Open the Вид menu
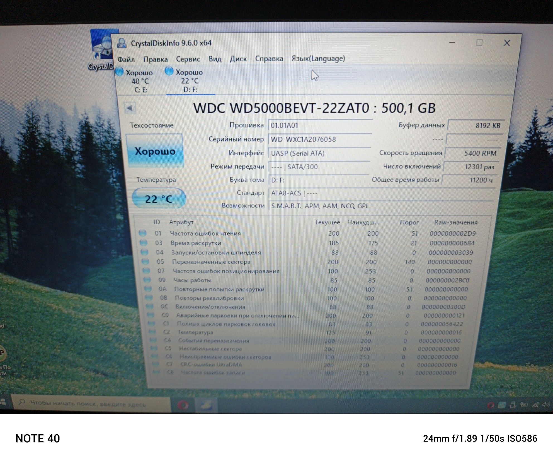The image size is (553, 463). coord(215,59)
